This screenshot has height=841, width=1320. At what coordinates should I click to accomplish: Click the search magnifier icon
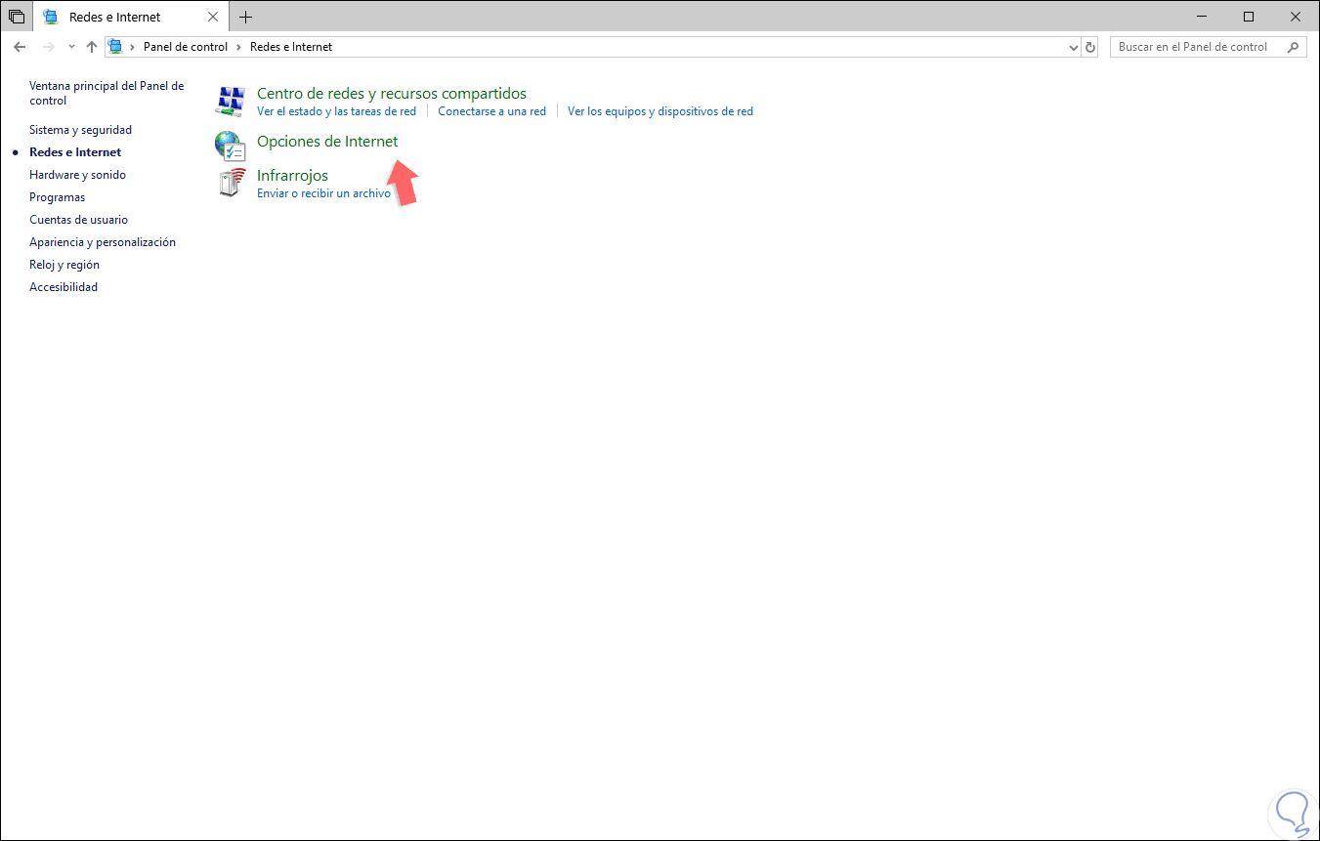pos(1293,47)
